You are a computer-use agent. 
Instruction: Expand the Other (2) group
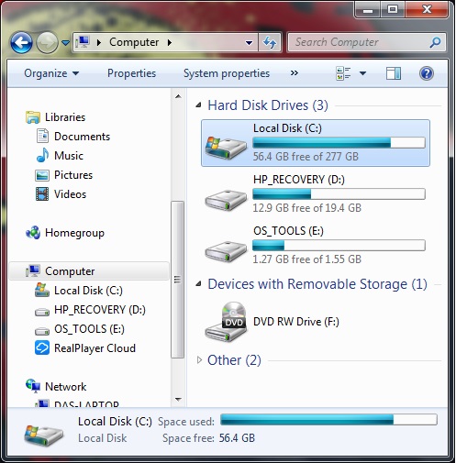click(199, 360)
